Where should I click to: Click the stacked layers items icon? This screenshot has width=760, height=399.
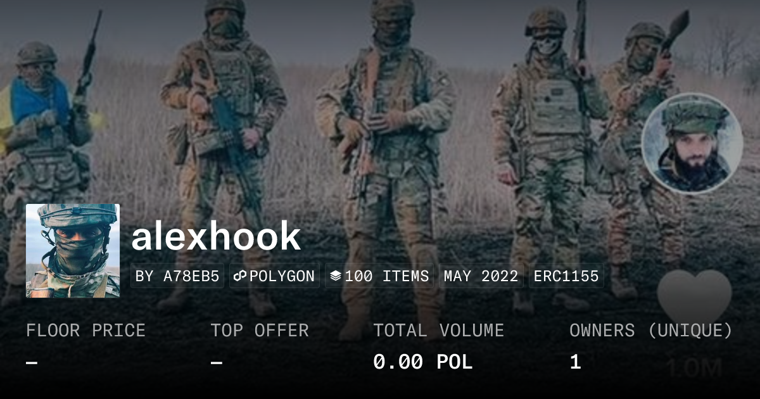click(336, 276)
